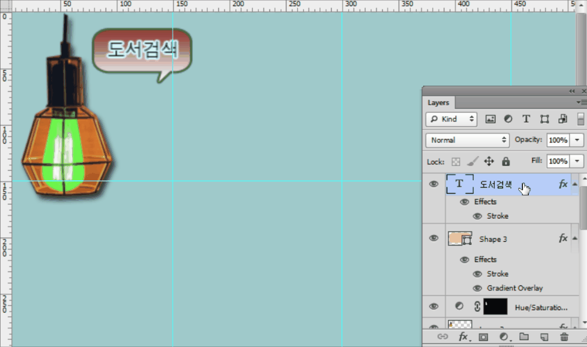This screenshot has width=587, height=347.
Task: Lock position move icon
Action: coord(489,161)
